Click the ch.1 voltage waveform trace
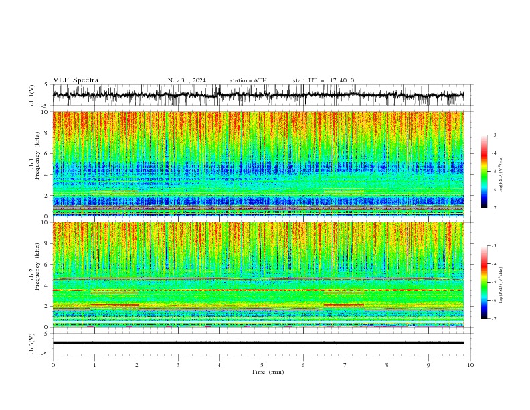The width and height of the screenshot is (530, 410). 258,95
